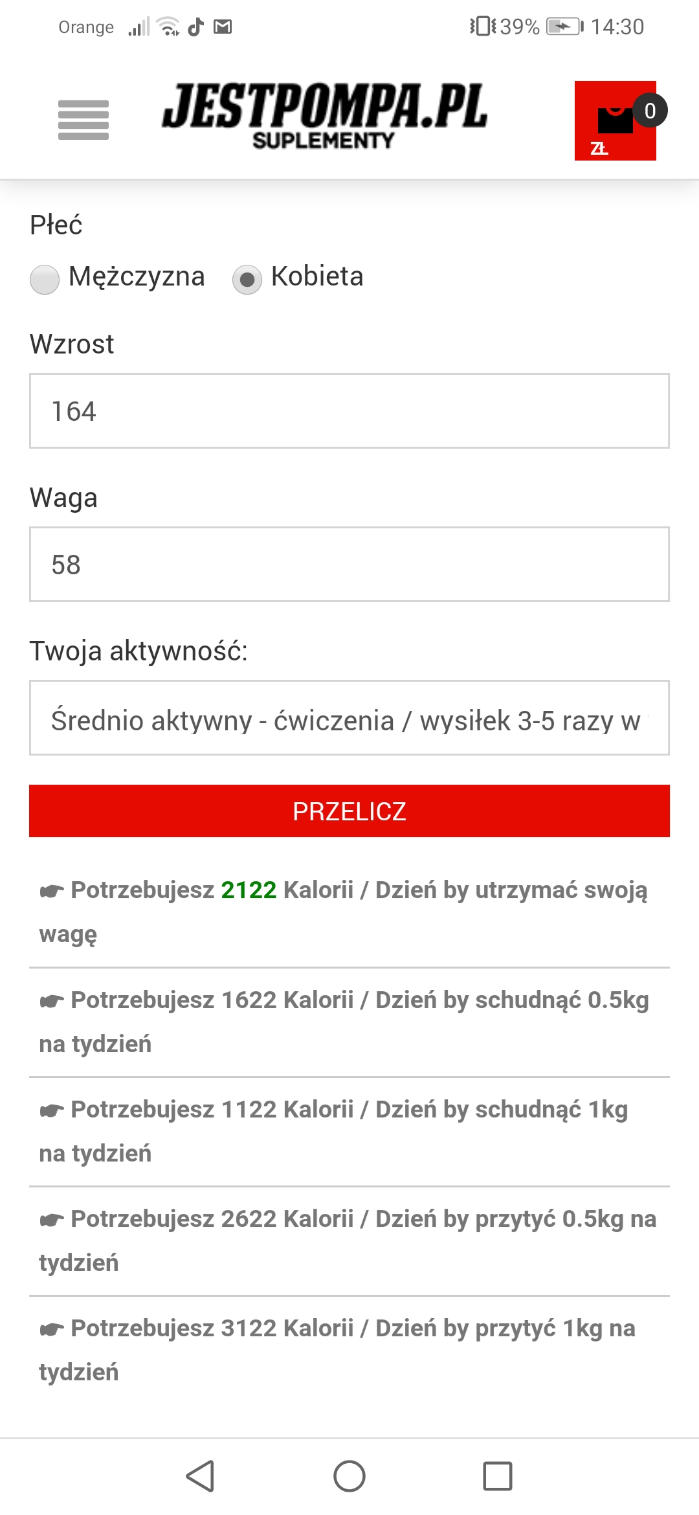Image resolution: width=699 pixels, height=1515 pixels.
Task: Click the PRZELICZ button
Action: tap(349, 811)
